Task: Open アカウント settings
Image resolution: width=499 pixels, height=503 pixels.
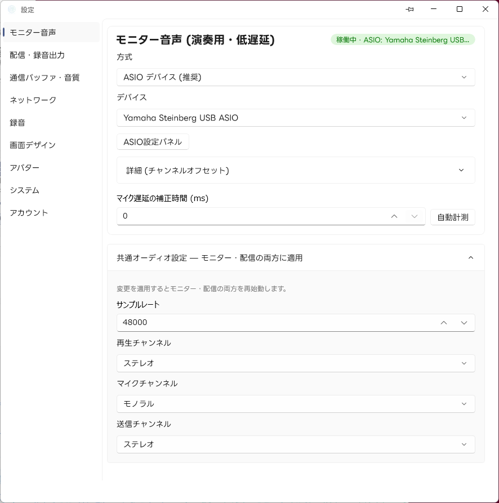Action: [51, 213]
